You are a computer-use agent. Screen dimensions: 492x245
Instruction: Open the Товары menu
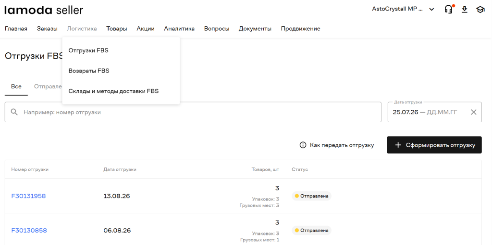(117, 29)
